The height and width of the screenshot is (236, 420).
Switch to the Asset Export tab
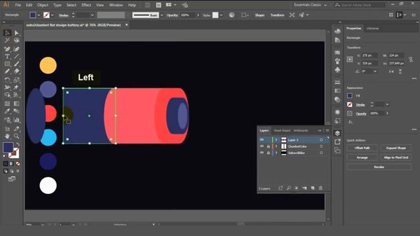coord(282,130)
